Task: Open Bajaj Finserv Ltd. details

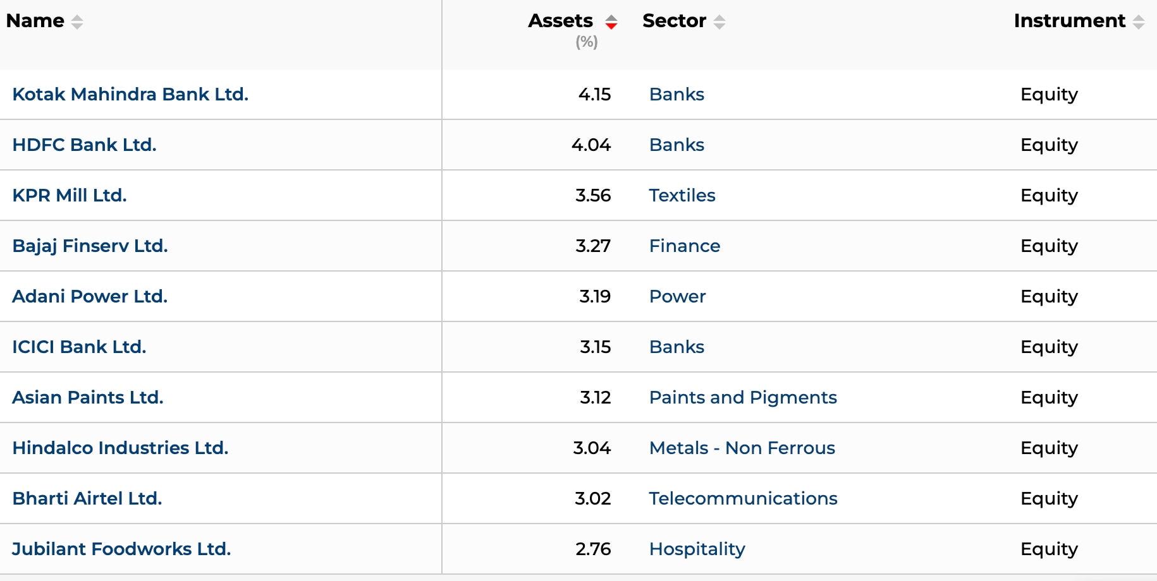Action: click(x=90, y=246)
